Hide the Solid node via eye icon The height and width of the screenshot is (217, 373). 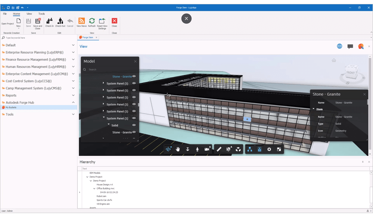pos(134,125)
